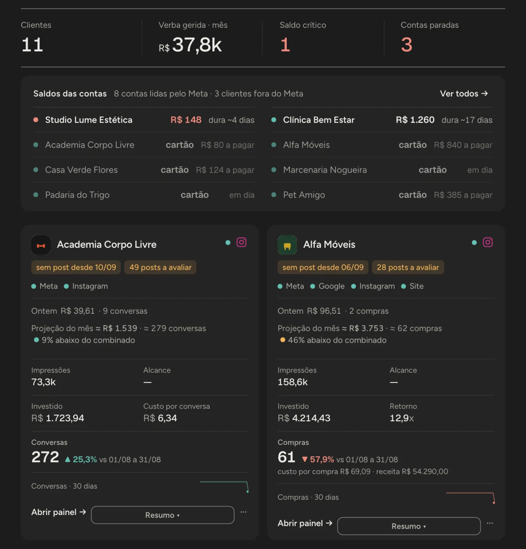This screenshot has height=549, width=526.
Task: Click the Academia Corpo Livre dumbbell logo
Action: coord(41,245)
